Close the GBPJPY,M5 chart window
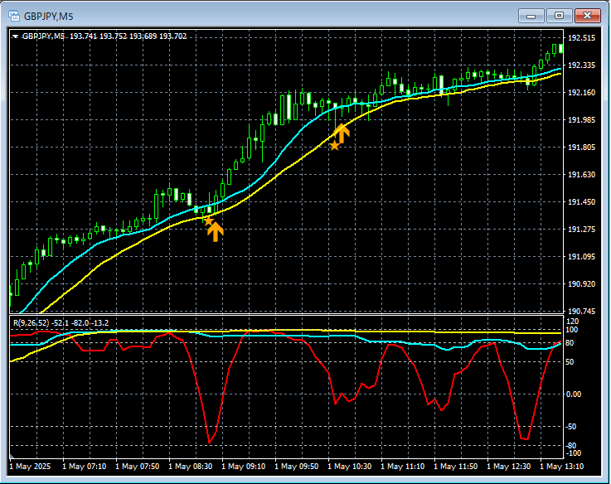611x484 pixels. (588, 16)
